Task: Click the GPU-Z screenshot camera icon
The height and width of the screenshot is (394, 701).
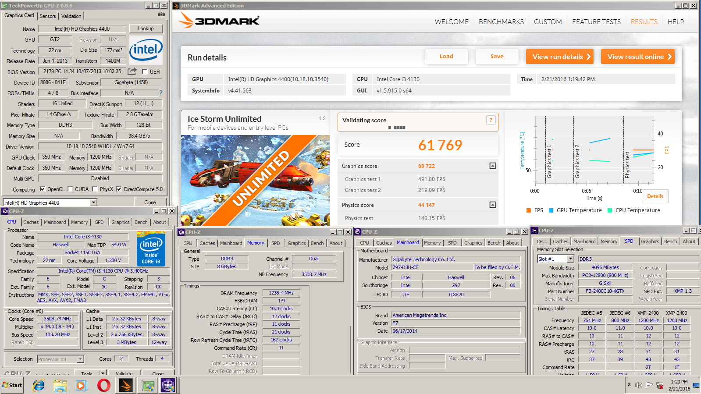Action: tap(161, 14)
